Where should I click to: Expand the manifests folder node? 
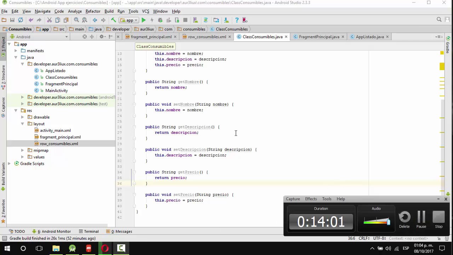[16, 51]
